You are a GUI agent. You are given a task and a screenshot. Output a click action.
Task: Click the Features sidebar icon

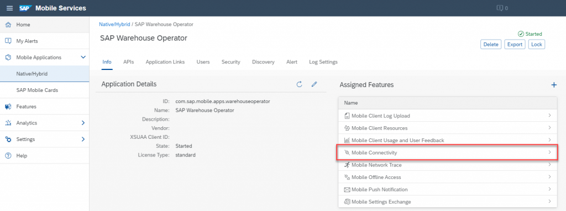click(x=8, y=106)
